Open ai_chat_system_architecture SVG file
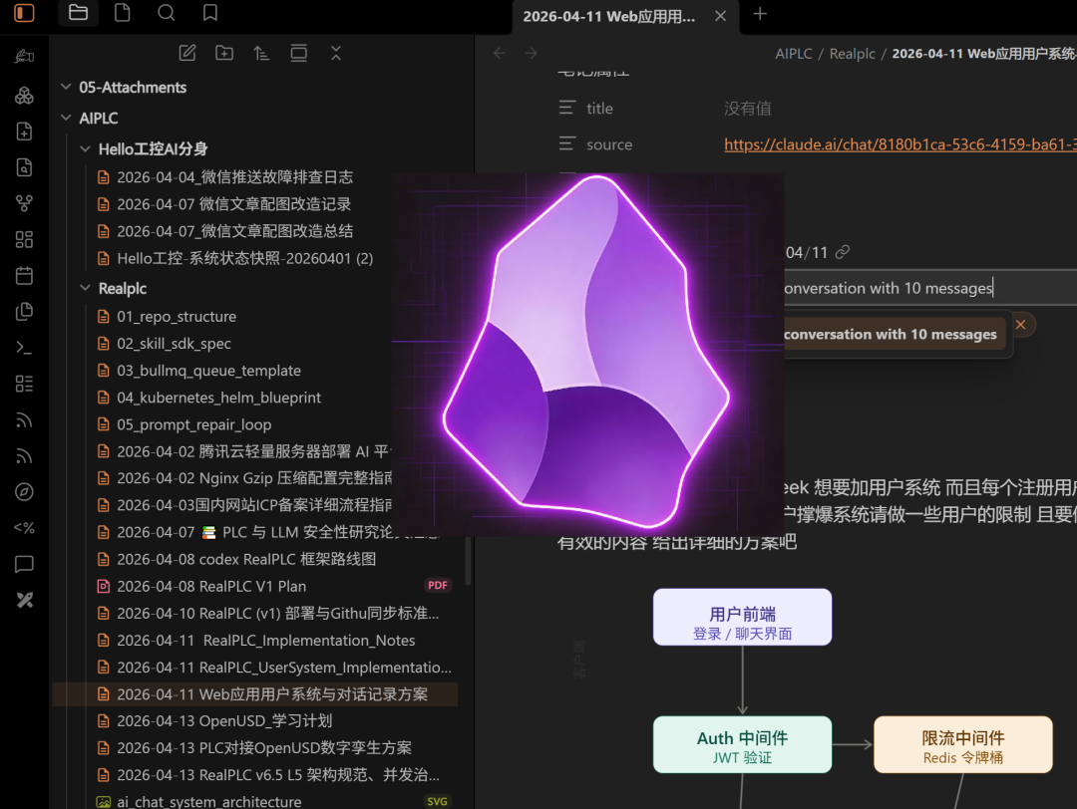 (208, 801)
